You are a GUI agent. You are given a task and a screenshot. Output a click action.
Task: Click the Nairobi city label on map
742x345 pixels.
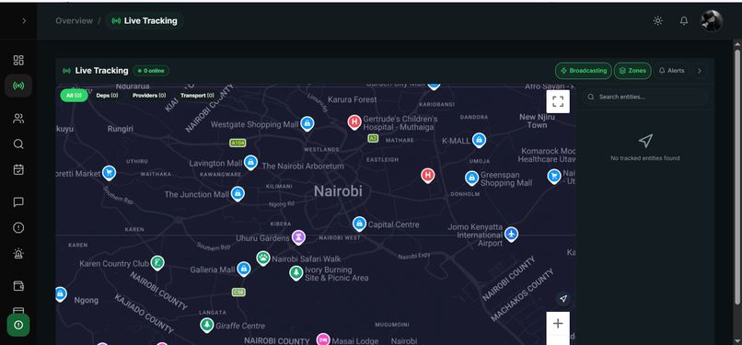[339, 191]
